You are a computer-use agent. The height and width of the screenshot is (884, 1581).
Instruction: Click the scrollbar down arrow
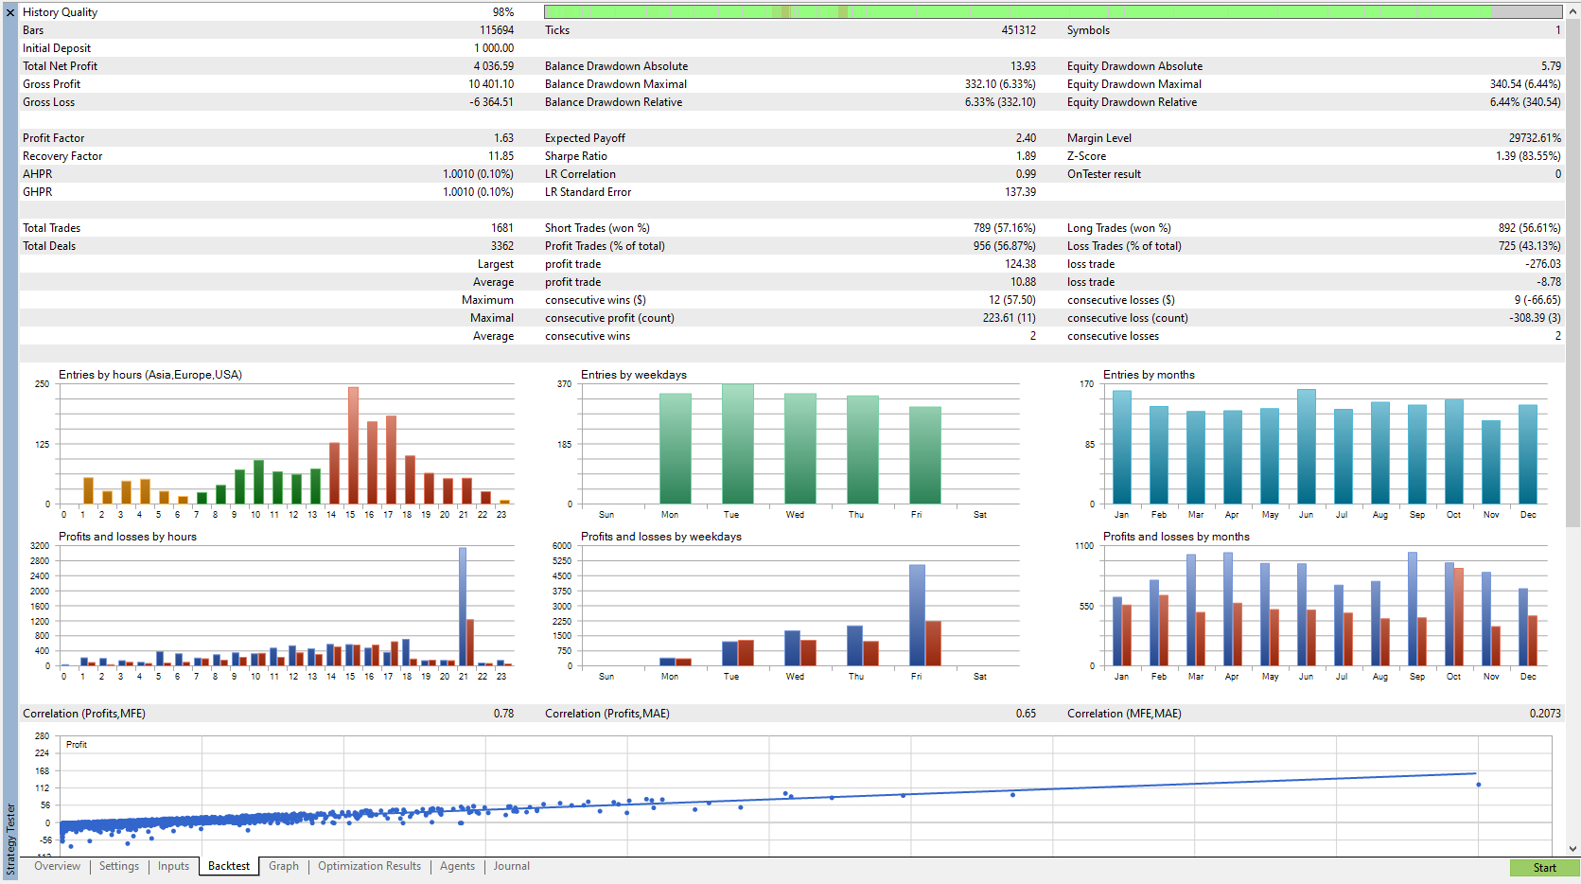(1572, 849)
